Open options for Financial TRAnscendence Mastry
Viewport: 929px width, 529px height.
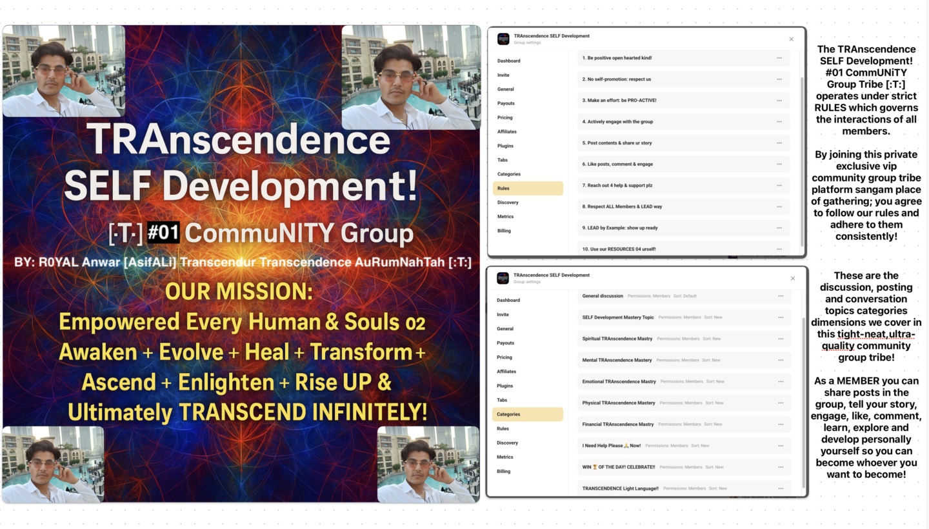pos(781,424)
